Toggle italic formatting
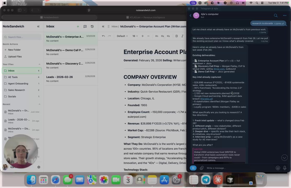Image resolution: width=291 pixels, height=188 pixels. coord(182,36)
